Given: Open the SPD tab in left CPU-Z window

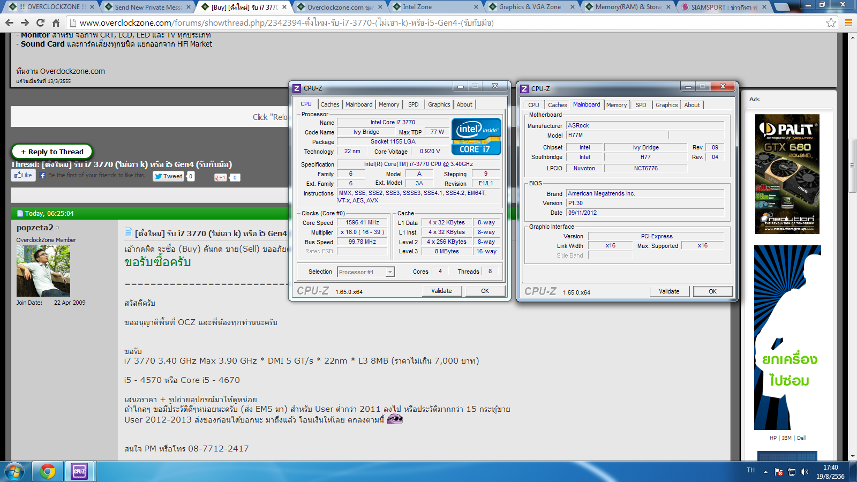Looking at the screenshot, I should 414,104.
